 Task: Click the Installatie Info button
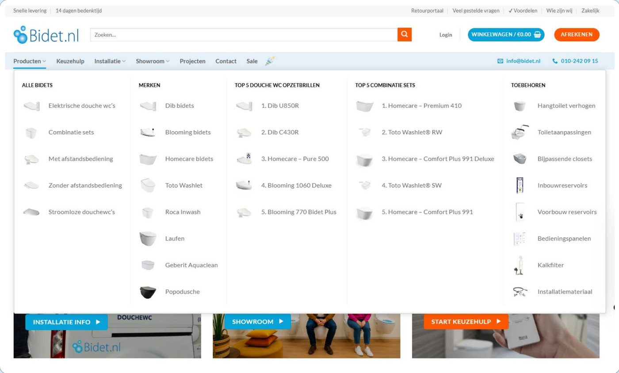pyautogui.click(x=67, y=322)
